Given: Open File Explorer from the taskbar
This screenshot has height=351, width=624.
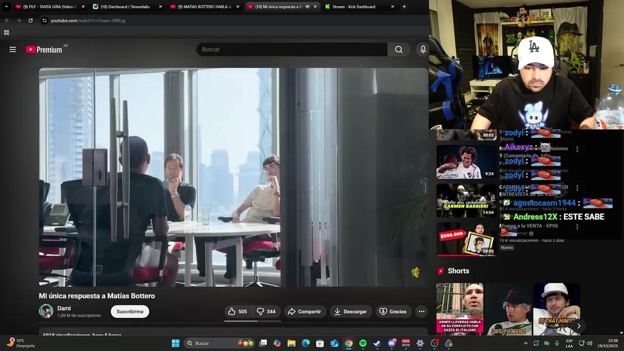Looking at the screenshot, I should point(292,343).
